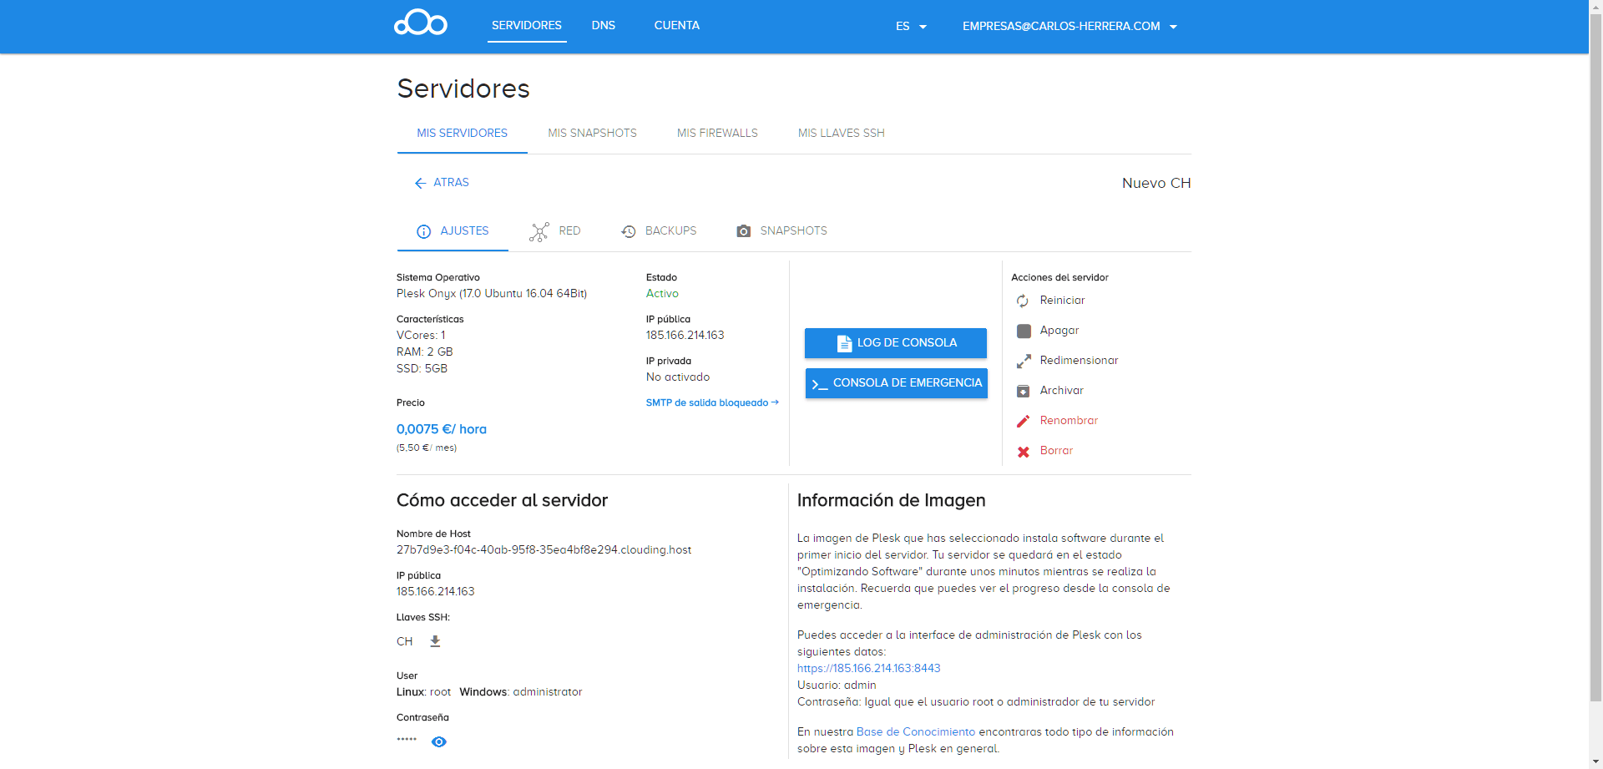
Task: Click the Archivar archive icon
Action: pyautogui.click(x=1024, y=391)
